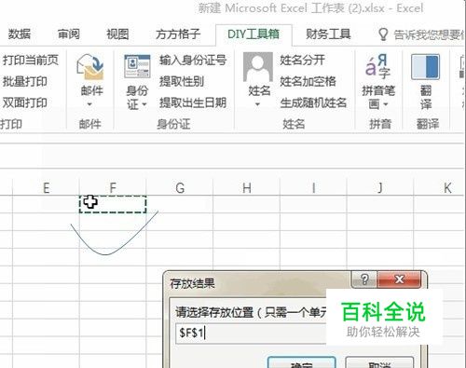Click the lightbulb Tell Me icon
This screenshot has width=466, height=368.
click(x=383, y=34)
